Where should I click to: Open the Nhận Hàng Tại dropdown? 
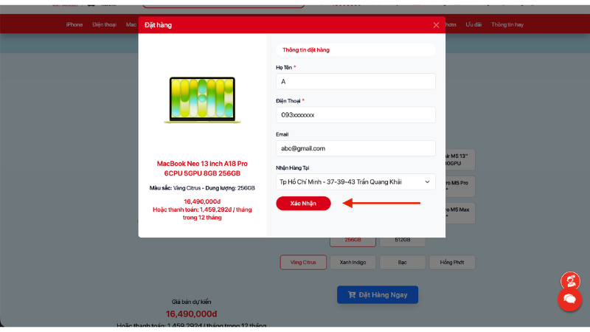pyautogui.click(x=355, y=181)
